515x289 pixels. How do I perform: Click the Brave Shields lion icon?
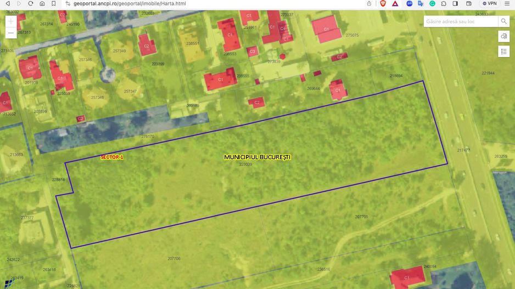tap(383, 3)
